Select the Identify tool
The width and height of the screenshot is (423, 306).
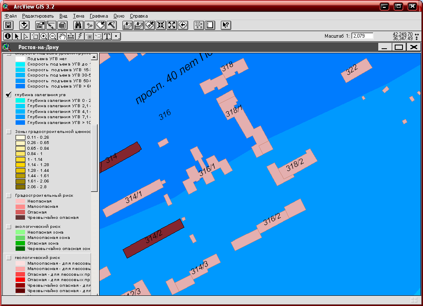[8, 36]
